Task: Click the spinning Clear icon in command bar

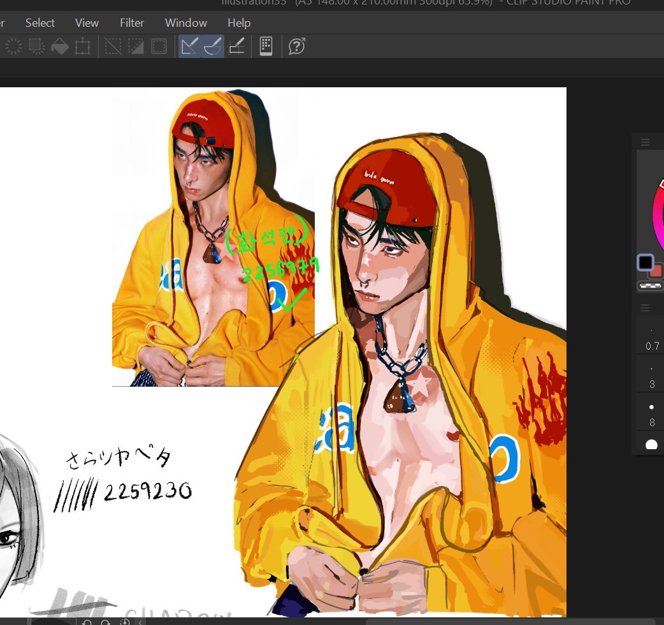Action: (13, 46)
